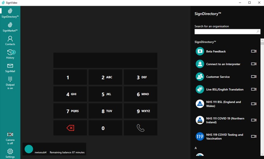The width and height of the screenshot is (264, 159).
Task: Click the nwisesub4 username label
Action: point(40,152)
